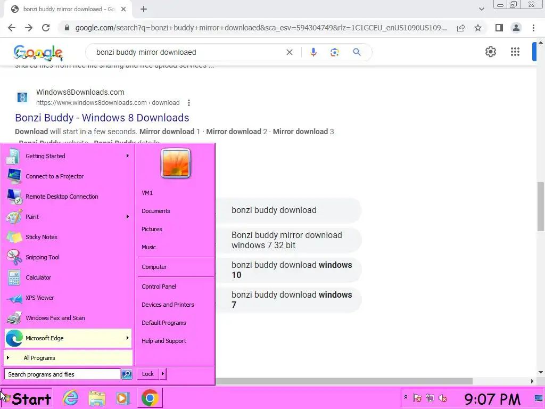Image resolution: width=545 pixels, height=409 pixels.
Task: Open Sticky Notes
Action: (x=68, y=237)
